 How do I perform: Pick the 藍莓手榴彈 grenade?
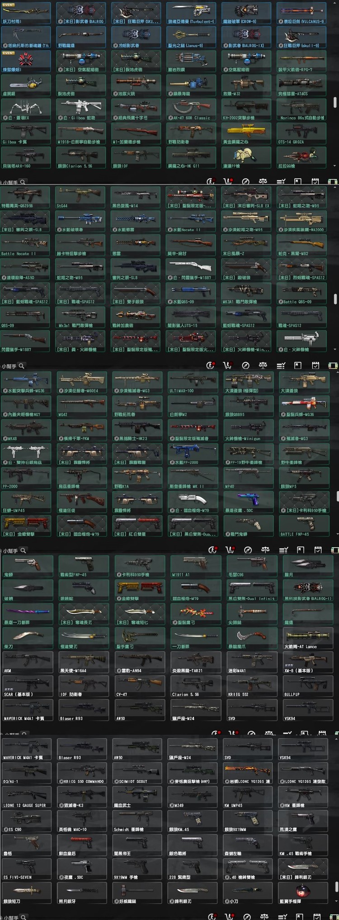tap(302, 893)
